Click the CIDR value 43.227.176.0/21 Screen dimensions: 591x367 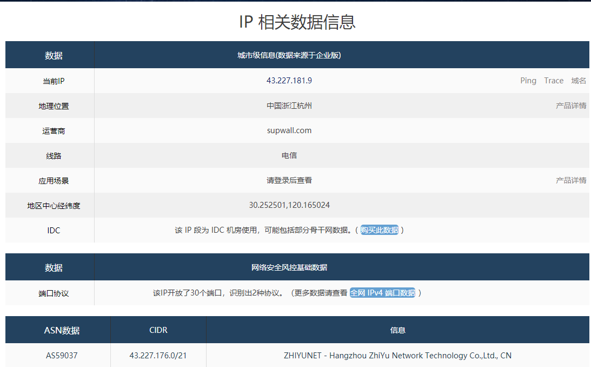[158, 356]
